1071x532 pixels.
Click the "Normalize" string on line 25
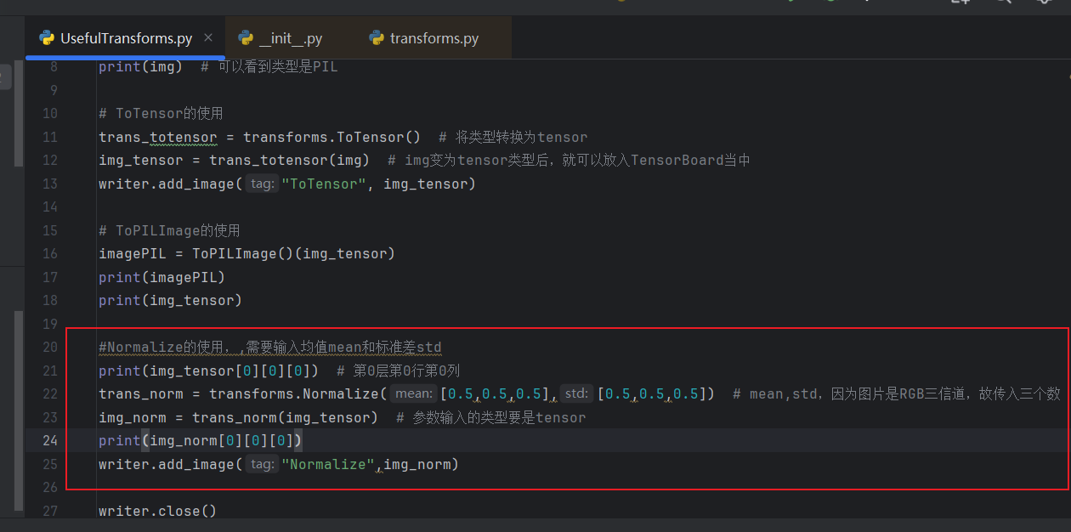point(328,464)
